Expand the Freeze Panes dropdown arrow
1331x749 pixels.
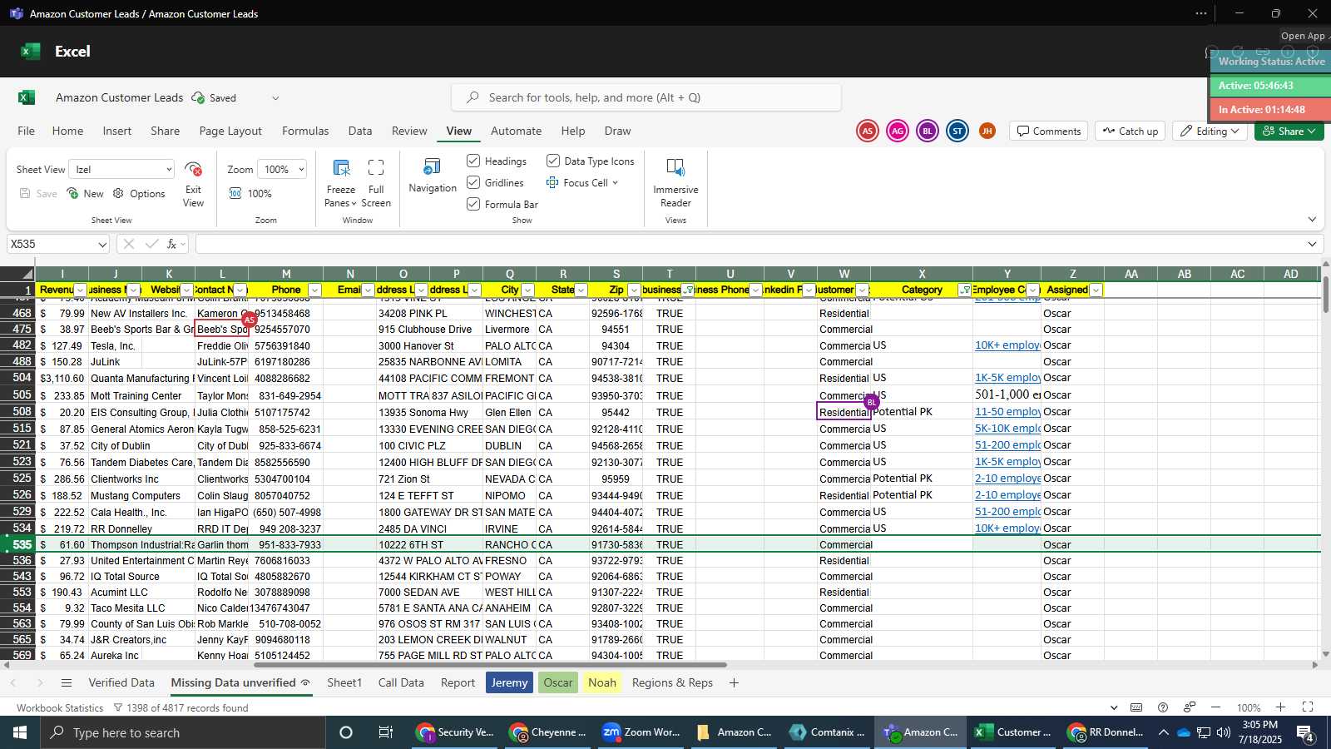click(x=354, y=203)
